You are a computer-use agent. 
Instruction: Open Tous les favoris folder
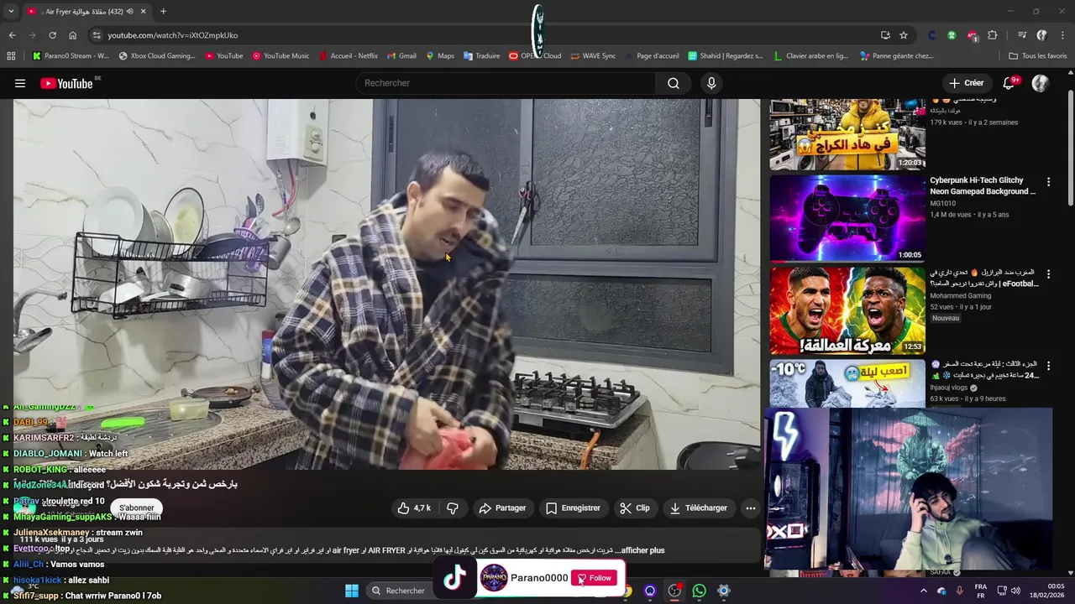(x=1038, y=56)
